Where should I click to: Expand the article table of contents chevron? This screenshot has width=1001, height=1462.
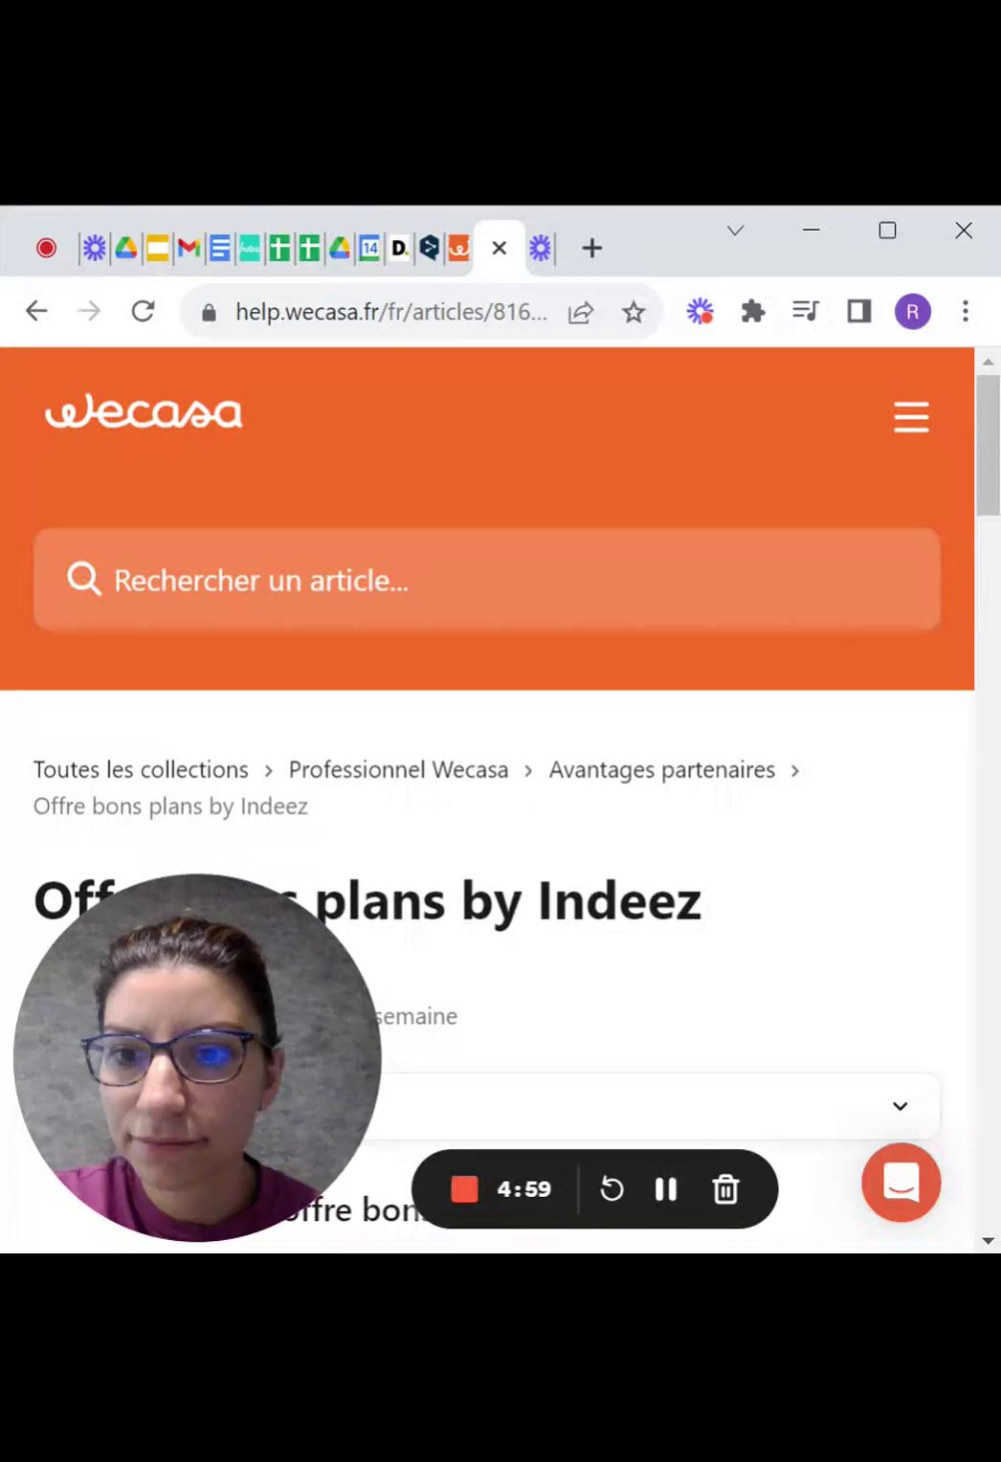(900, 1106)
